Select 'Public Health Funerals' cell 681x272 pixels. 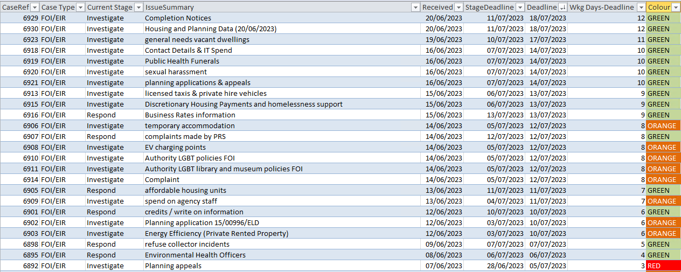click(282, 61)
